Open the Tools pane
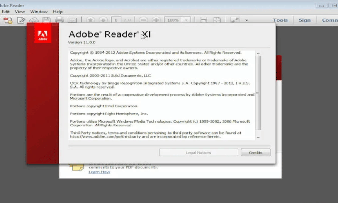This screenshot has width=338, height=203. click(280, 20)
